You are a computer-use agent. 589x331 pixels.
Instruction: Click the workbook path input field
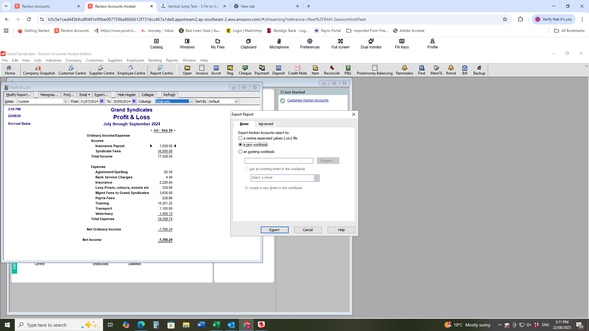279,161
